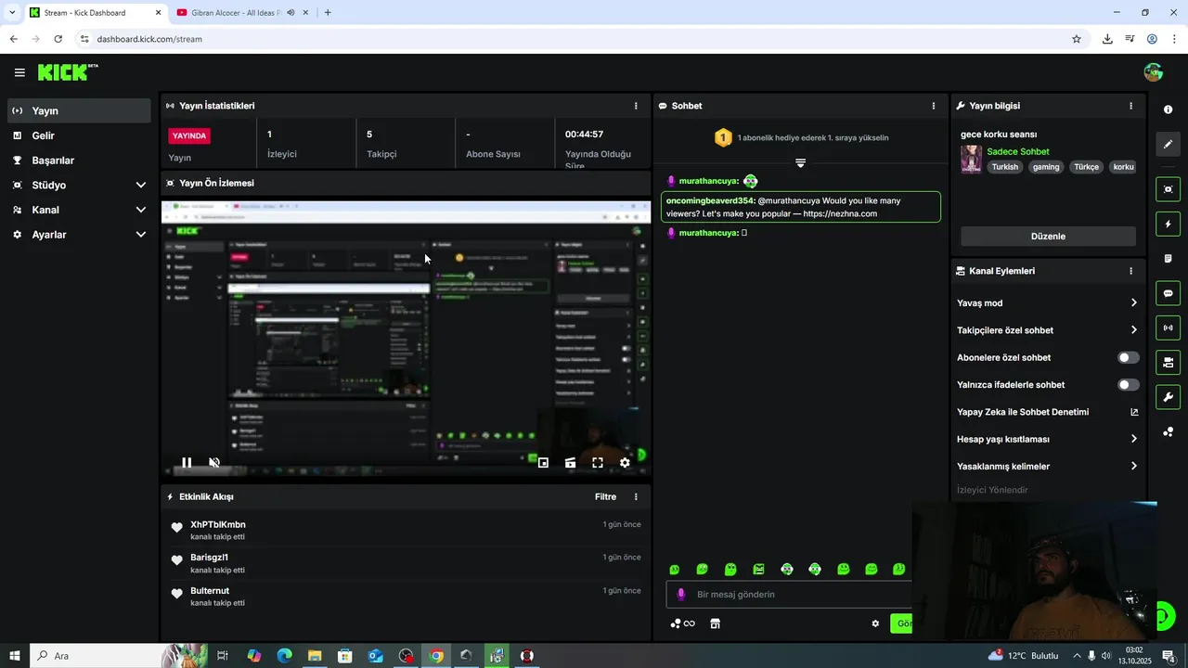The image size is (1188, 668).
Task: Open the Yayın bilgisi options menu
Action: [x=1130, y=106]
